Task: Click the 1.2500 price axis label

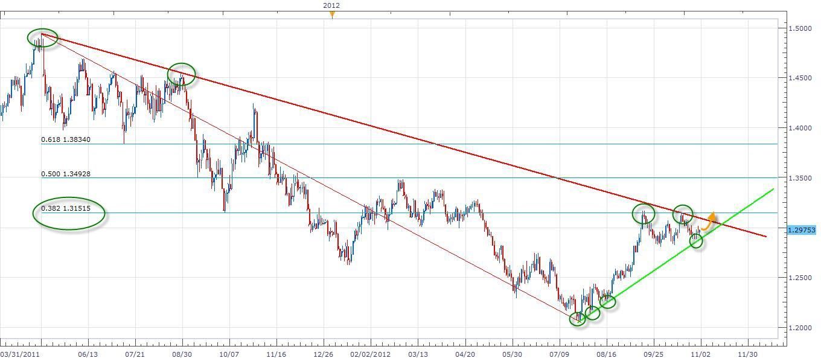Action: pyautogui.click(x=802, y=278)
